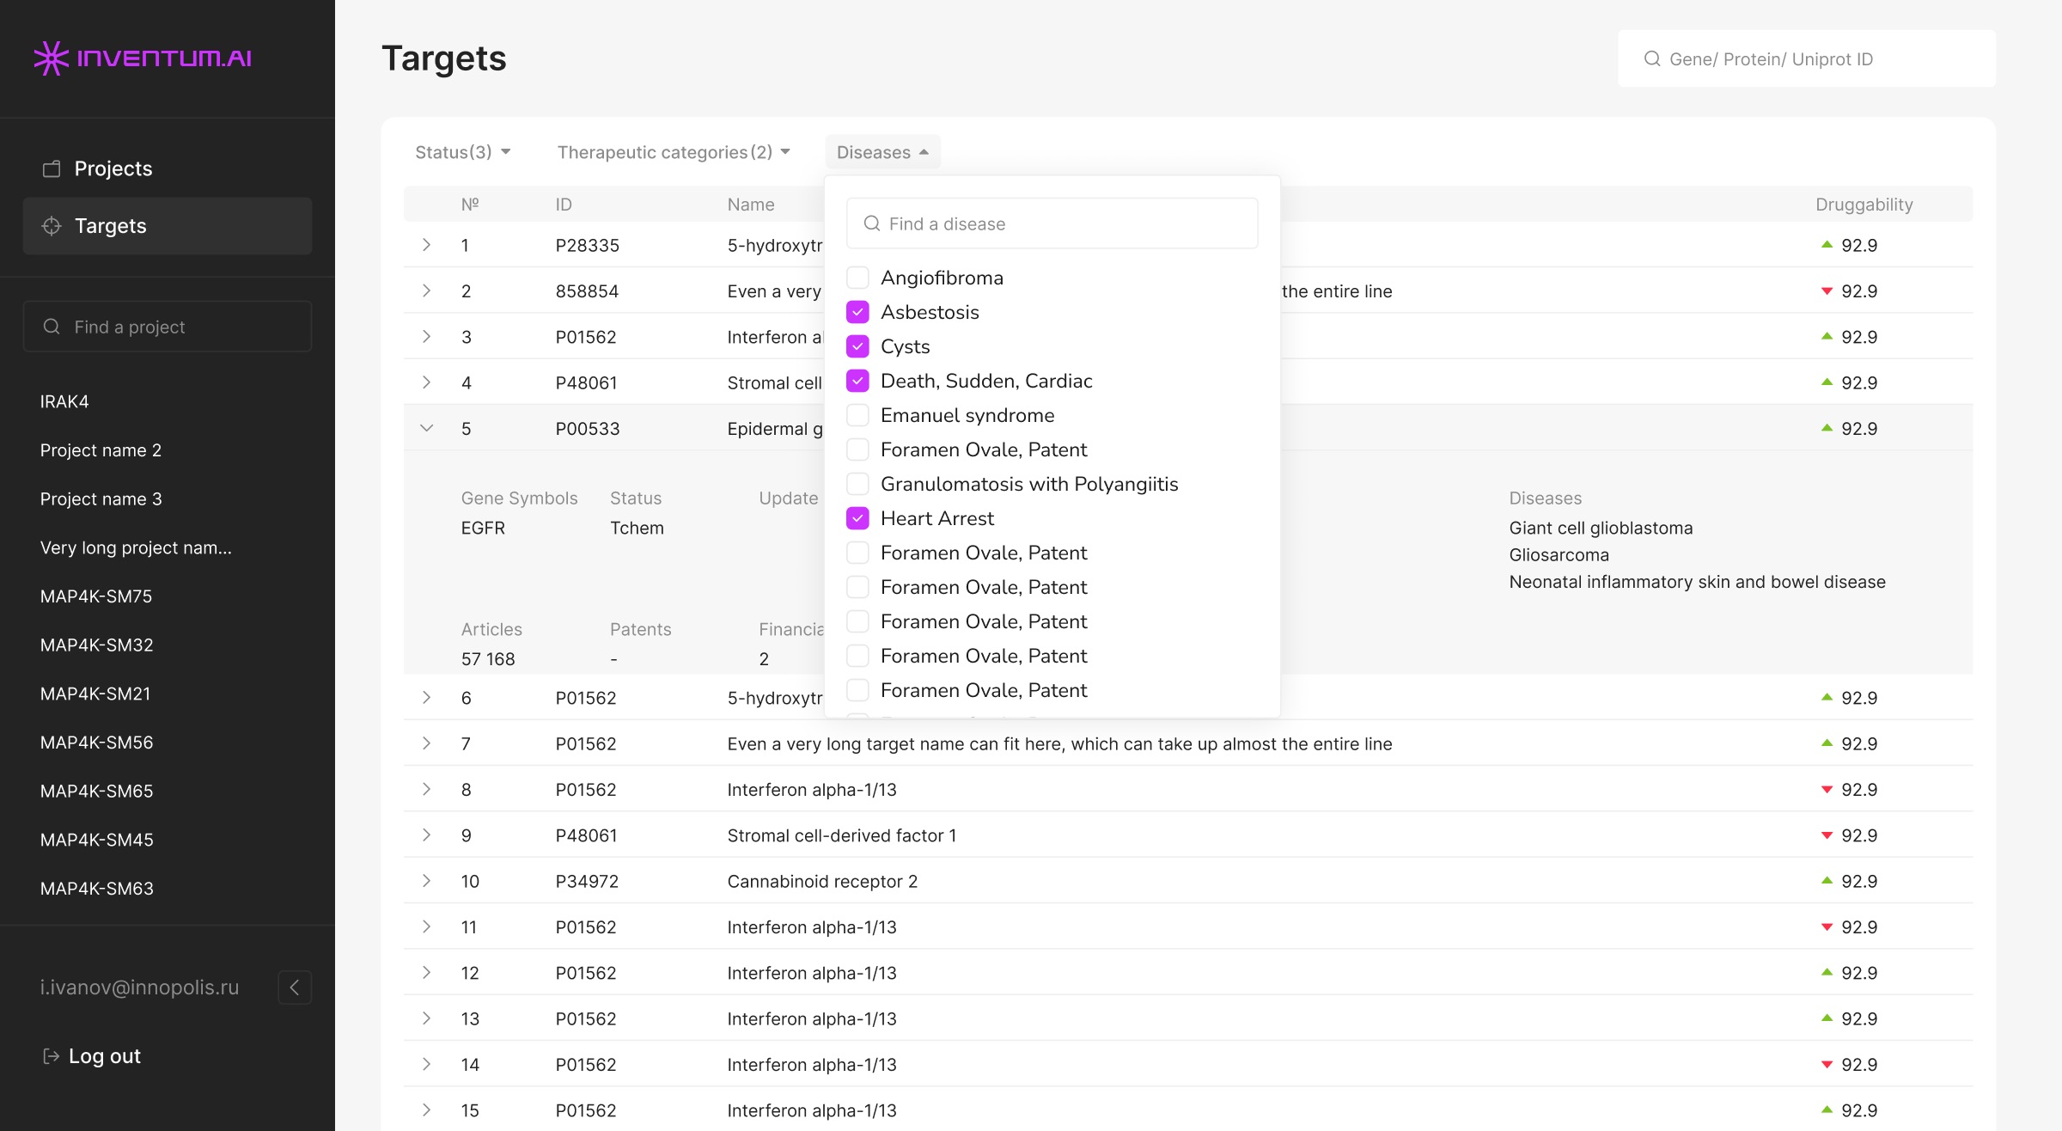
Task: Close the Diseases dropdown
Action: tap(882, 152)
